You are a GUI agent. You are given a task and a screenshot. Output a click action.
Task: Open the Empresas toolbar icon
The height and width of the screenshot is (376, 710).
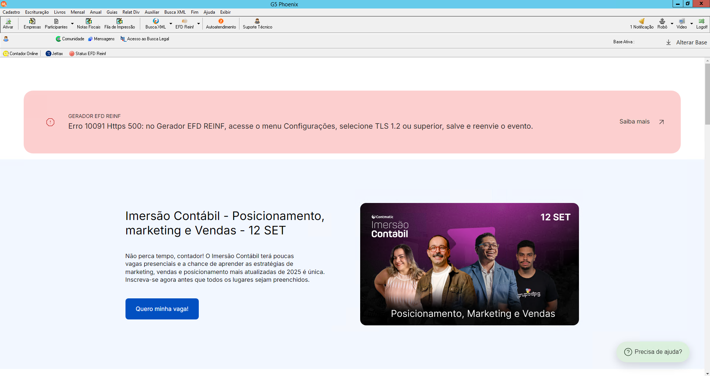(32, 24)
